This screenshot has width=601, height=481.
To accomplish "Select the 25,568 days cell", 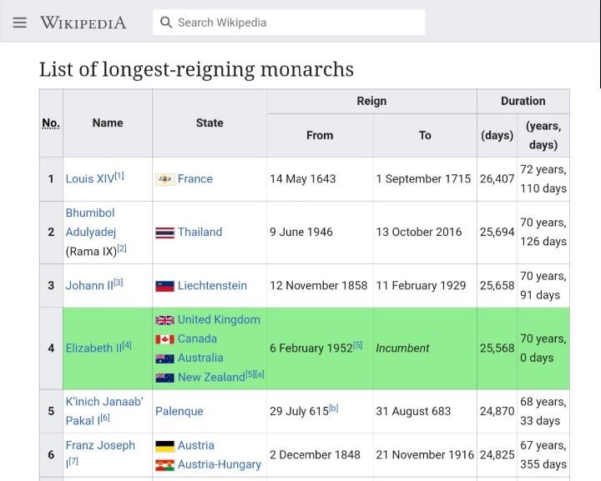I will tap(497, 348).
